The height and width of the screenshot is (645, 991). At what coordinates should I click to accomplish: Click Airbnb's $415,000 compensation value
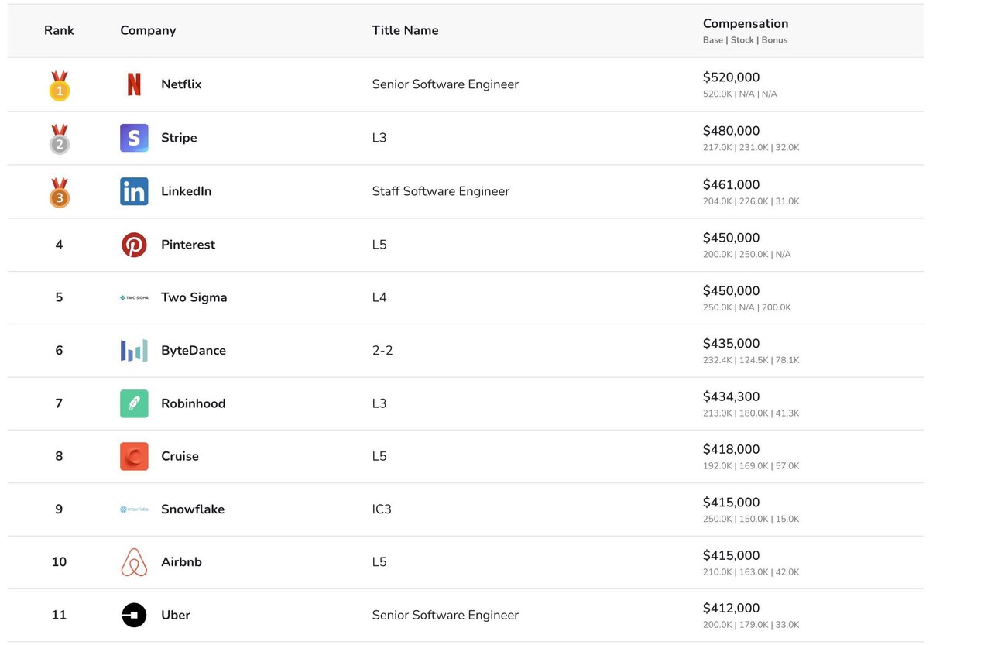coord(731,555)
